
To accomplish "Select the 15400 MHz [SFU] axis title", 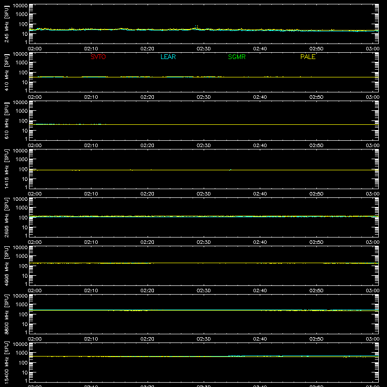I will pos(6,362).
